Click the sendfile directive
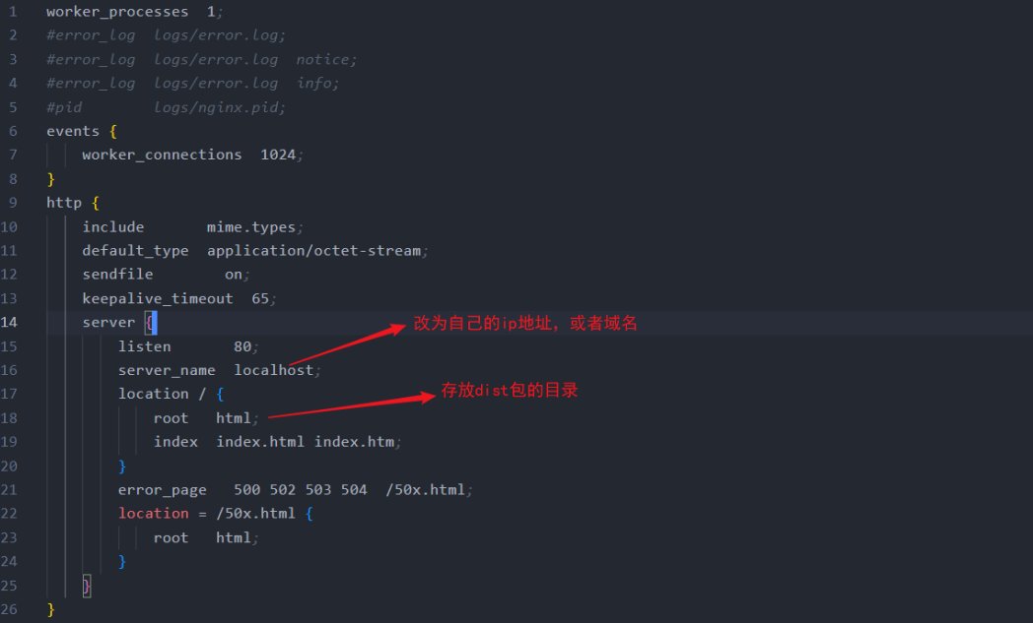This screenshot has height=623, width=1033. (117, 275)
